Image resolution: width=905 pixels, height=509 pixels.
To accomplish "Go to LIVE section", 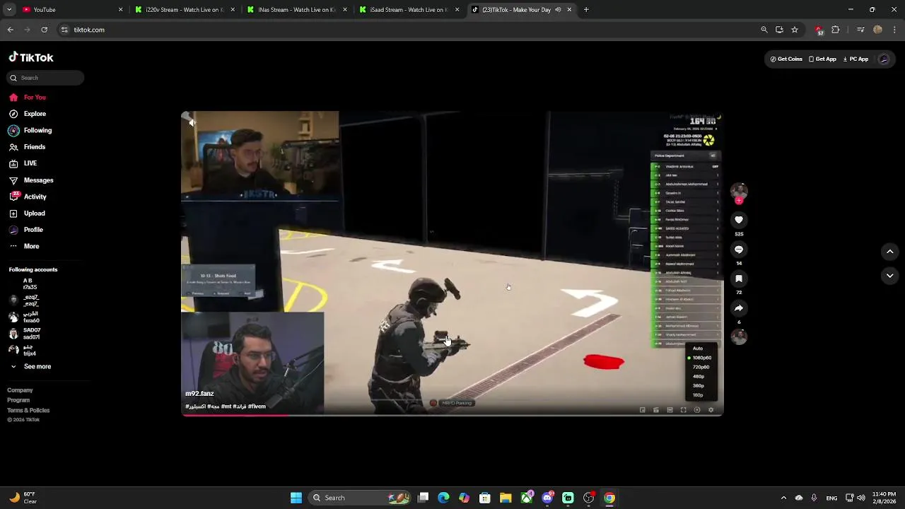I will click(x=23, y=163).
